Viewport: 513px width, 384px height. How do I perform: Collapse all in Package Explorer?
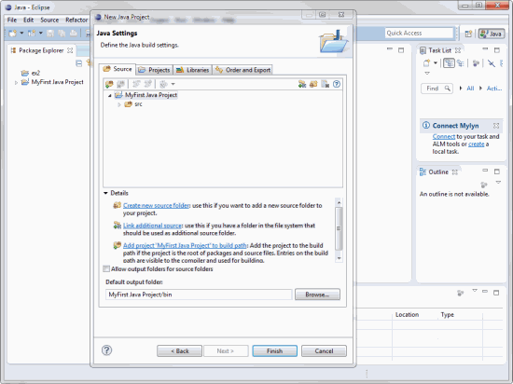point(79,63)
